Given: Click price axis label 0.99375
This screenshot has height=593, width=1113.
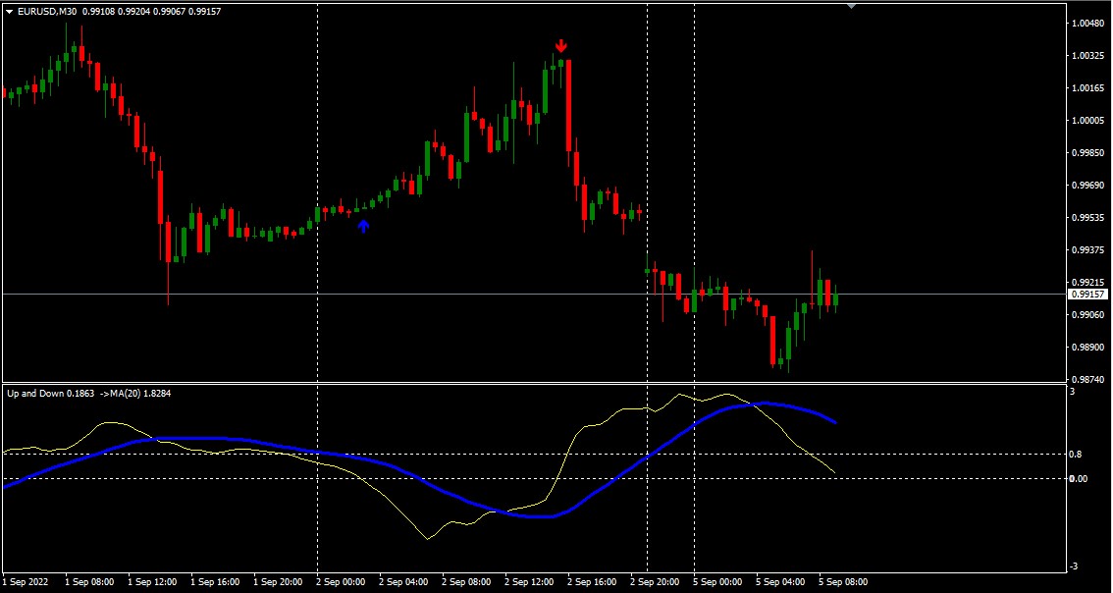Looking at the screenshot, I should 1088,250.
